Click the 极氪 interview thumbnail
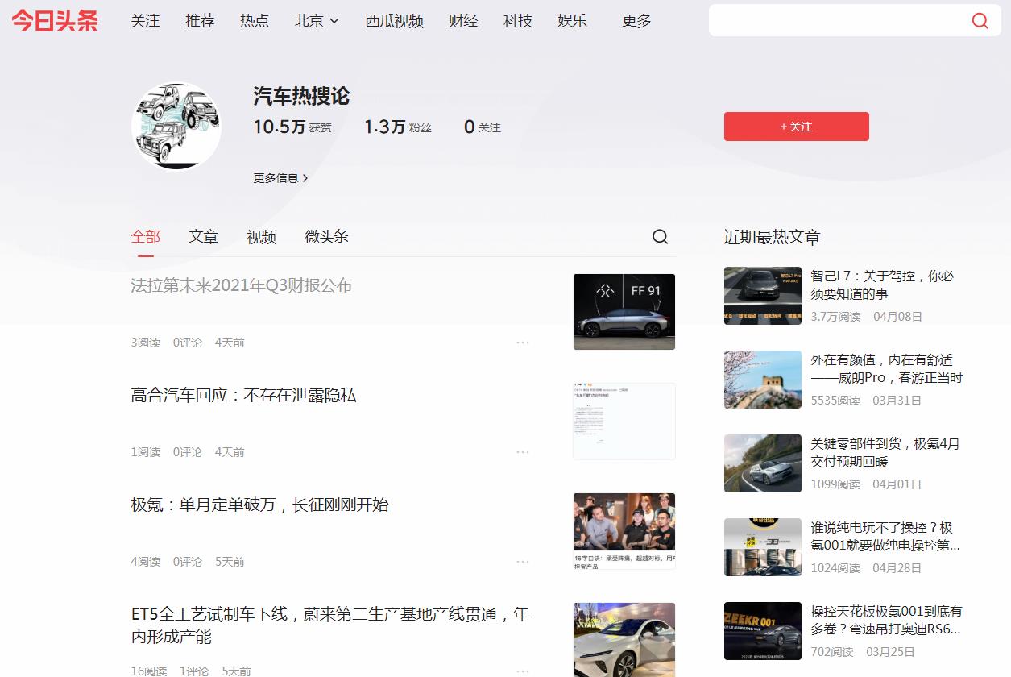This screenshot has height=677, width=1011. 624,531
